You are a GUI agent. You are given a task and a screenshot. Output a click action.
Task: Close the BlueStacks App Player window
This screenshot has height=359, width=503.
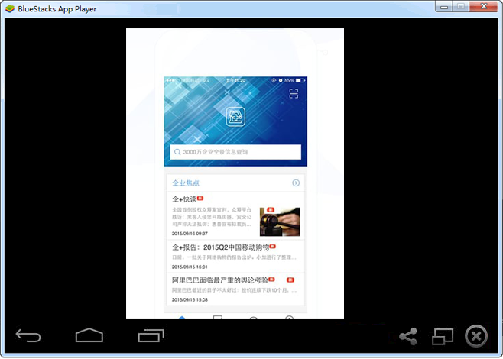click(x=485, y=8)
